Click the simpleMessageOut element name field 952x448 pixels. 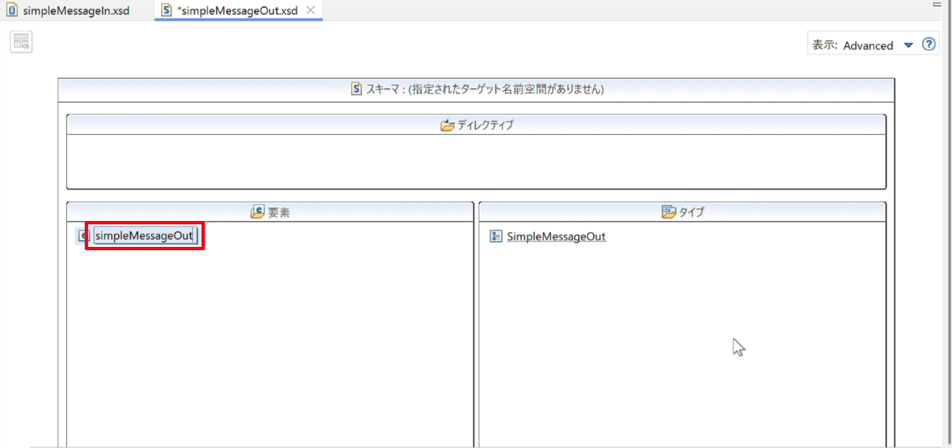click(x=145, y=236)
